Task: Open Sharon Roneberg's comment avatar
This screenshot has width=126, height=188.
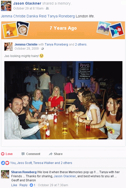Action: point(5,174)
